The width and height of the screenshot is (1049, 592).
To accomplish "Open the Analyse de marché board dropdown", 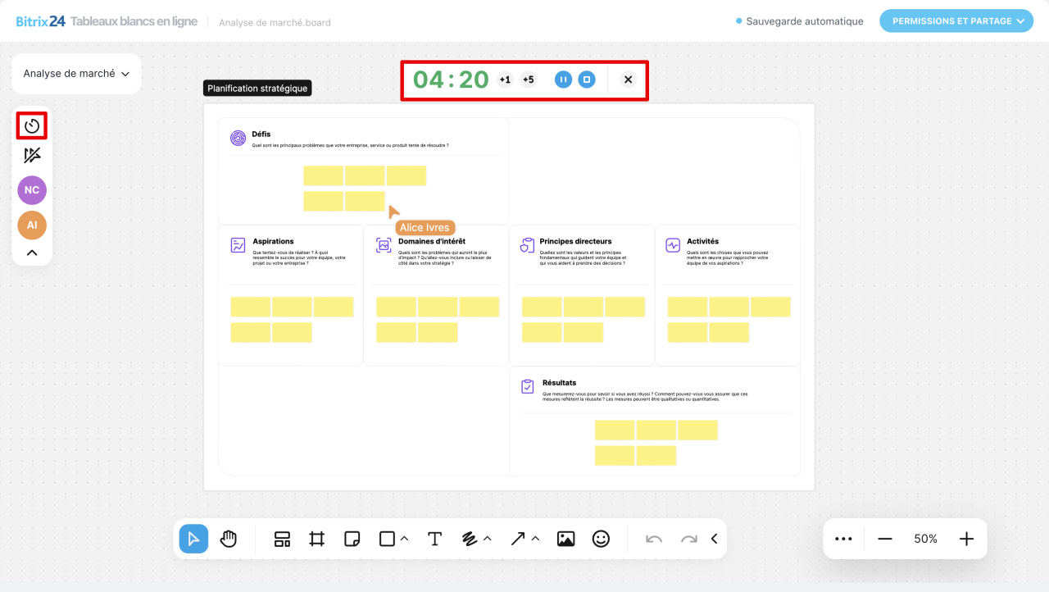I will pyautogui.click(x=76, y=74).
